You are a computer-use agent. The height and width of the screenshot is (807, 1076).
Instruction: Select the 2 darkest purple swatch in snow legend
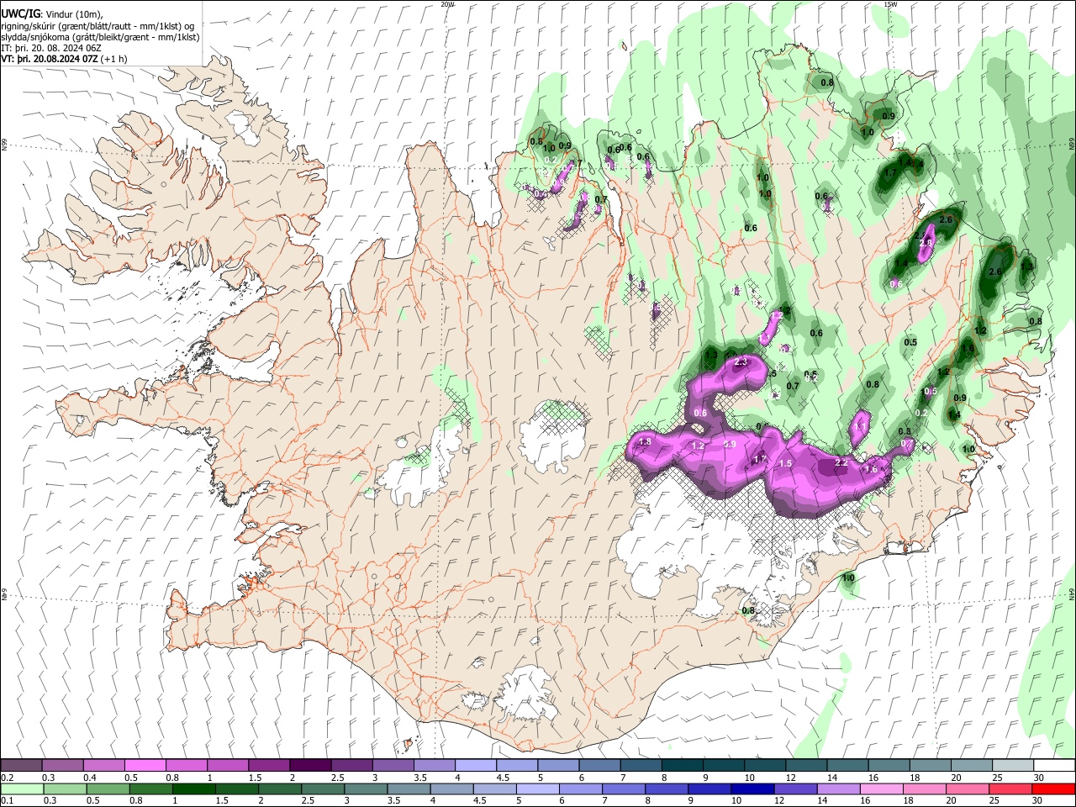click(x=309, y=766)
